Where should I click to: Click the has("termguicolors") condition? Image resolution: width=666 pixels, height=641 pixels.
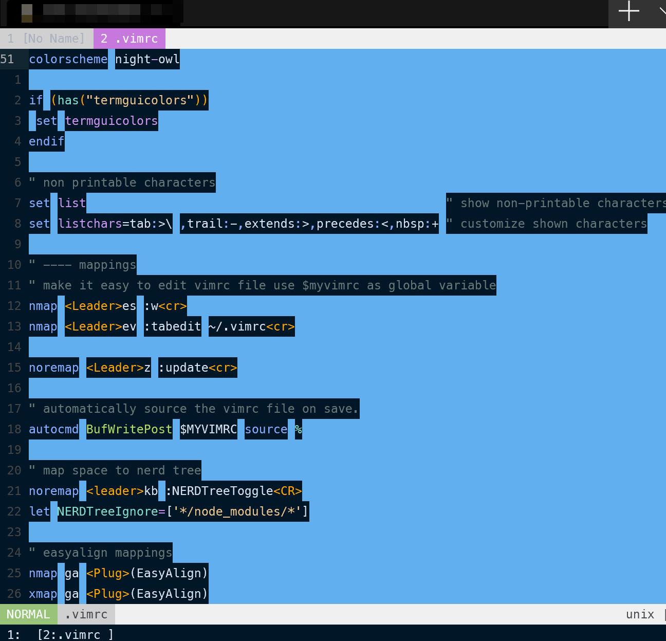129,100
